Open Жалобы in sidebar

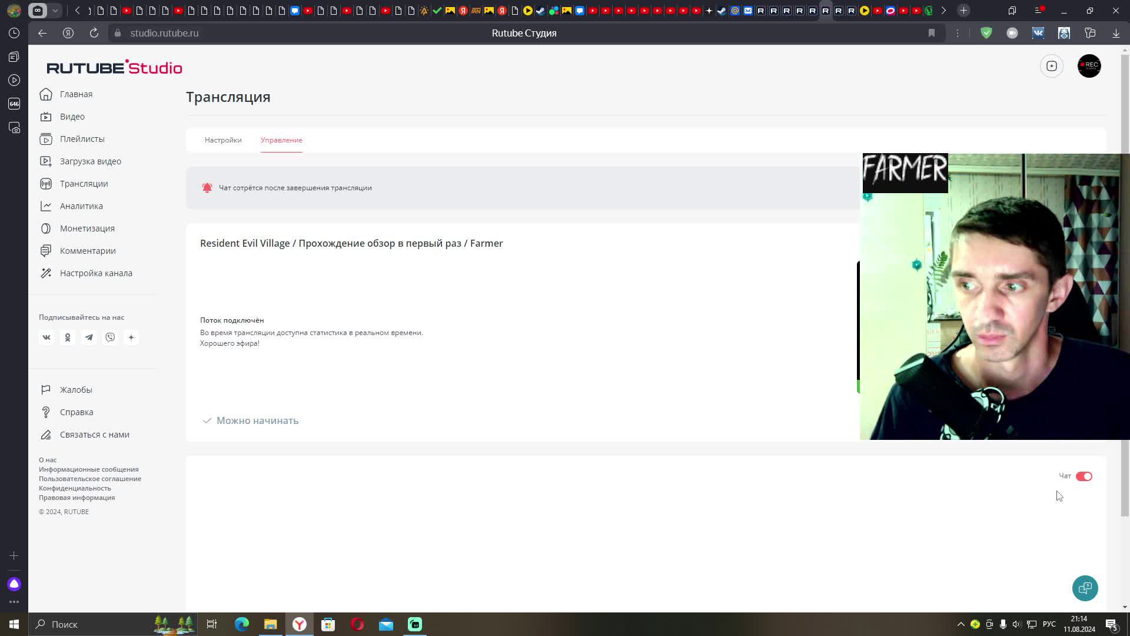coord(66,390)
